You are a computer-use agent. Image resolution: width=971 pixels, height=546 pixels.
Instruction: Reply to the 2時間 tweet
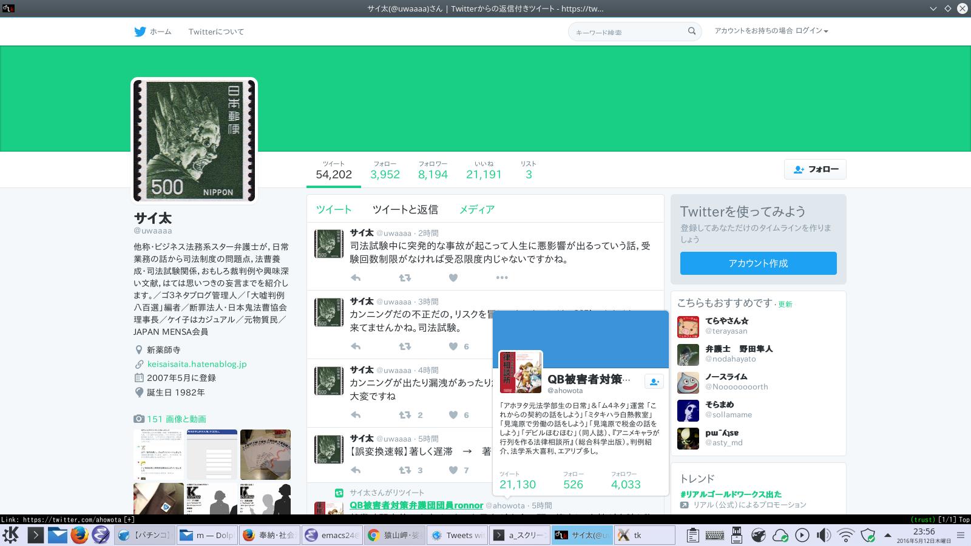click(x=356, y=278)
